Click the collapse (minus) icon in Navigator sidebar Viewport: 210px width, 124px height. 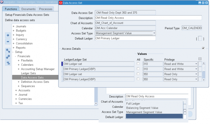(x=8, y=41)
